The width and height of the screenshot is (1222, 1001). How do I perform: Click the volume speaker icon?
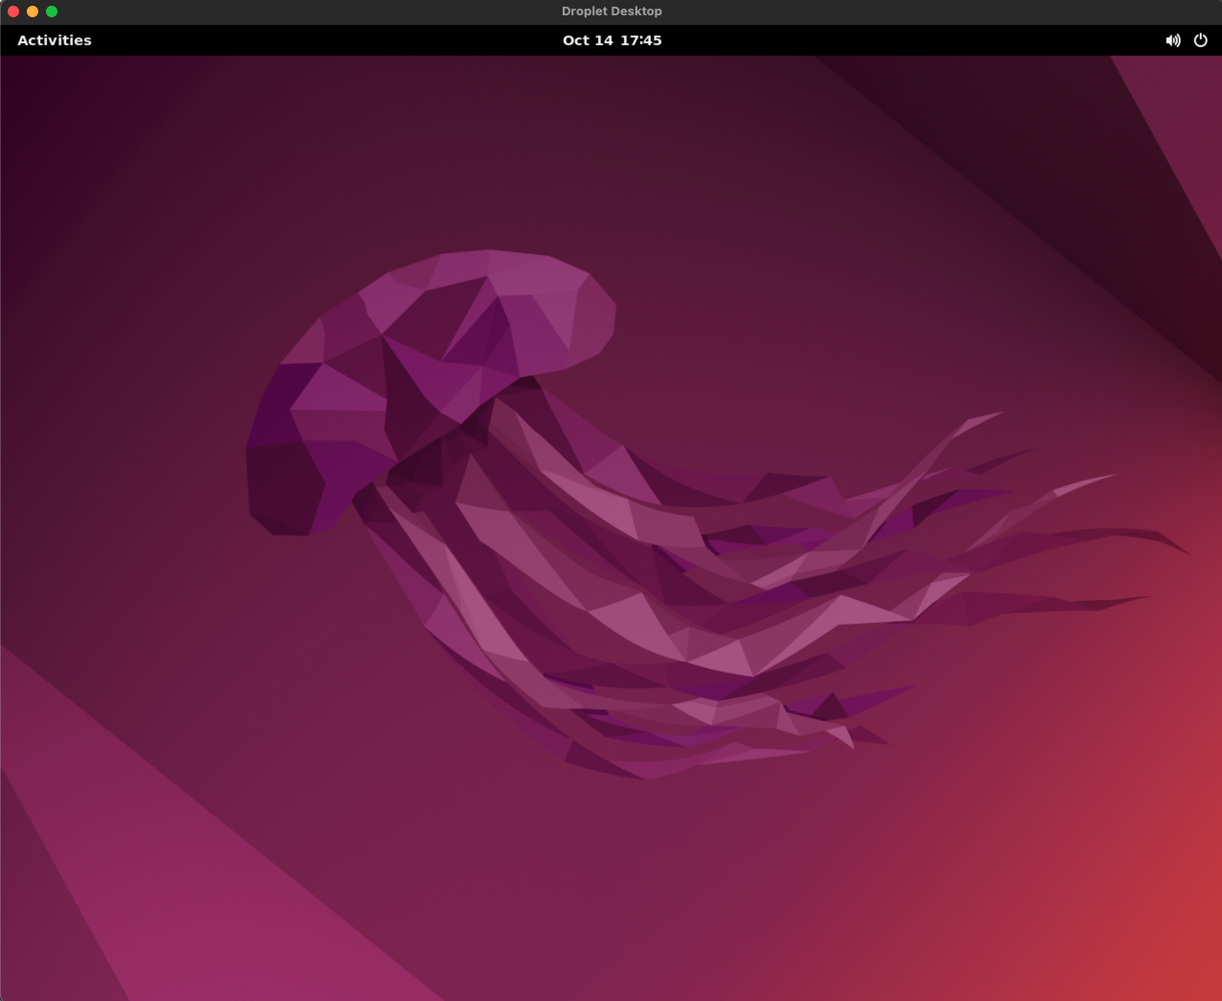coord(1172,40)
